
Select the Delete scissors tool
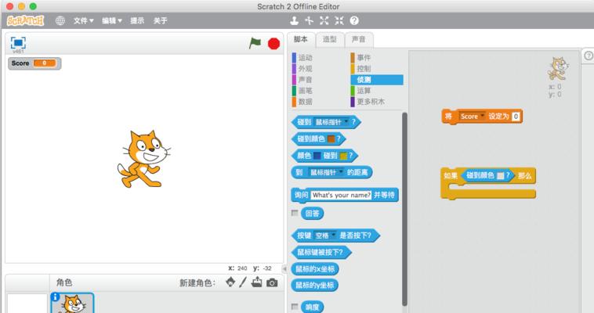coord(309,21)
